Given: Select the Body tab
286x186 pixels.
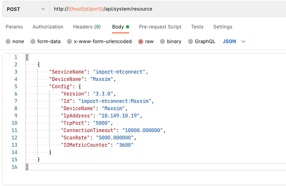Looking at the screenshot, I should (x=121, y=27).
